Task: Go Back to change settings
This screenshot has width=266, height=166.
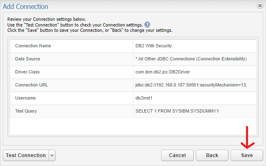Action: (x=212, y=155)
